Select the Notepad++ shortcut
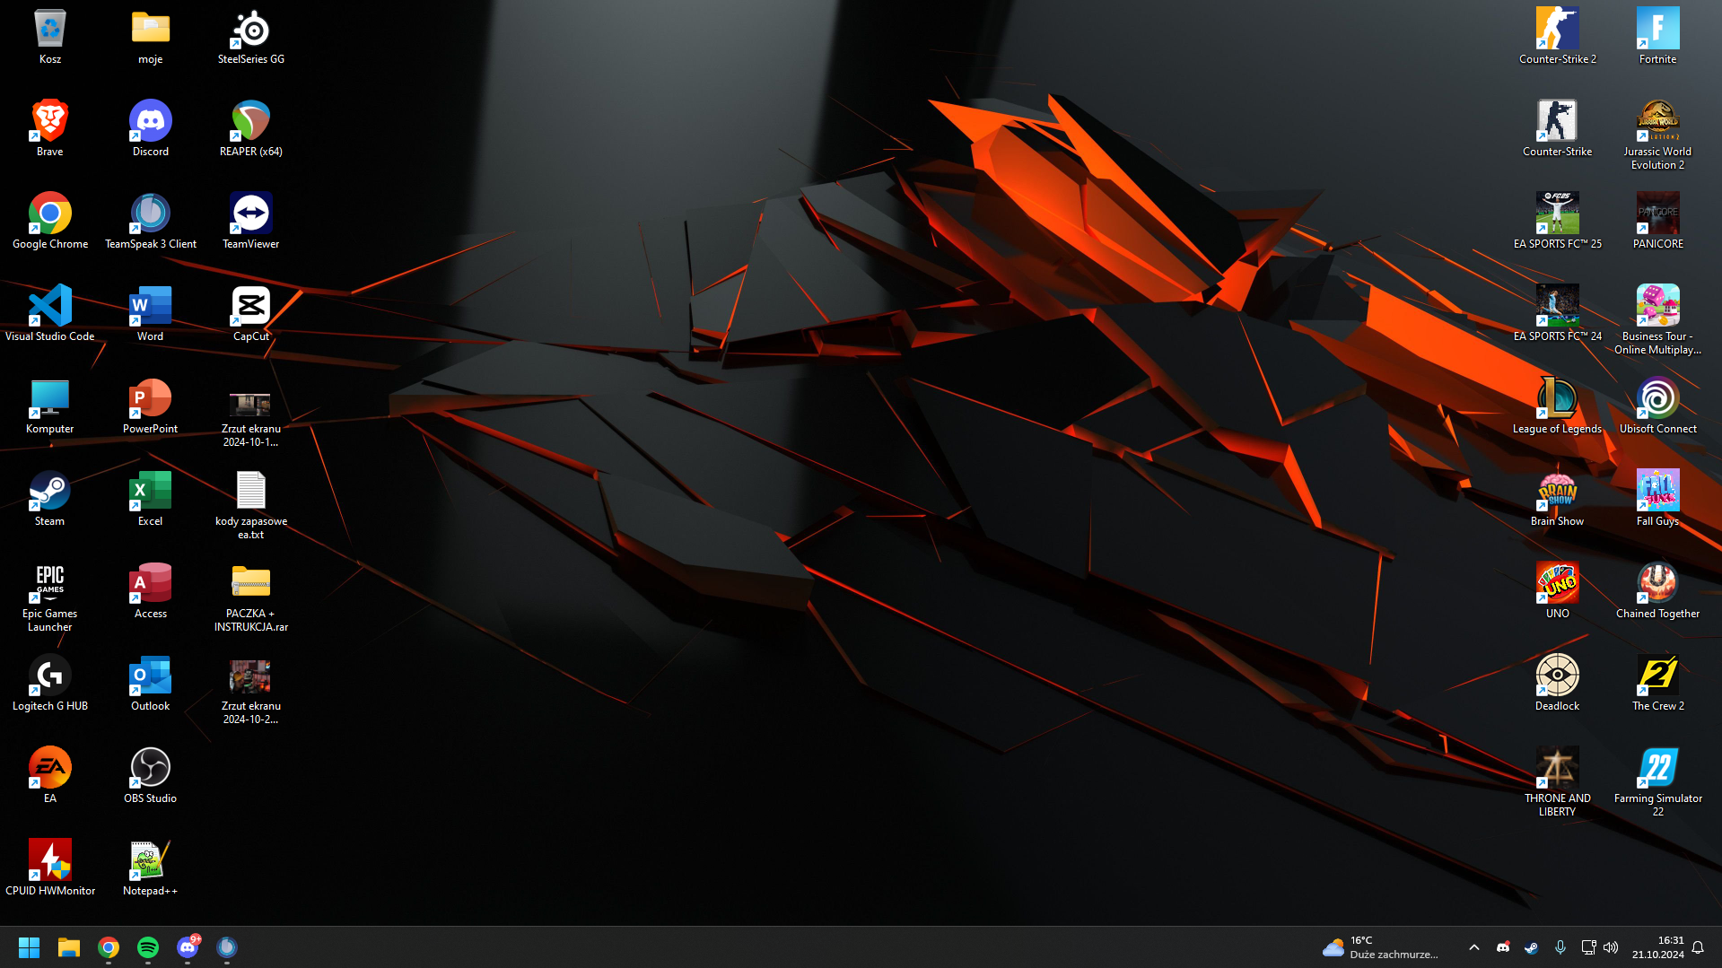 tap(151, 868)
